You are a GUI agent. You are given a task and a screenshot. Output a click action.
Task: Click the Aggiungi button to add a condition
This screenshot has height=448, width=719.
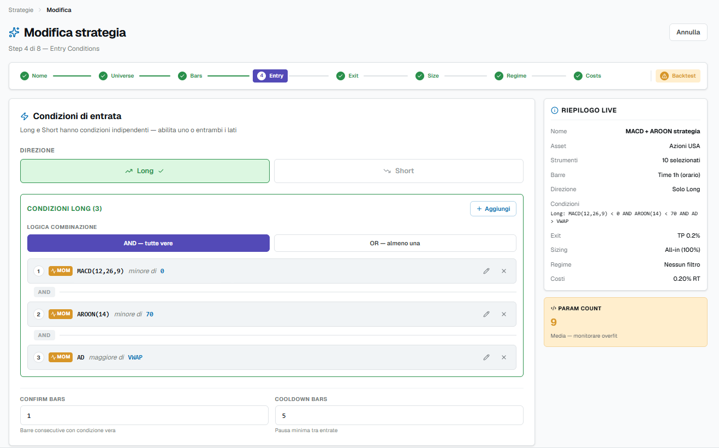(x=493, y=209)
